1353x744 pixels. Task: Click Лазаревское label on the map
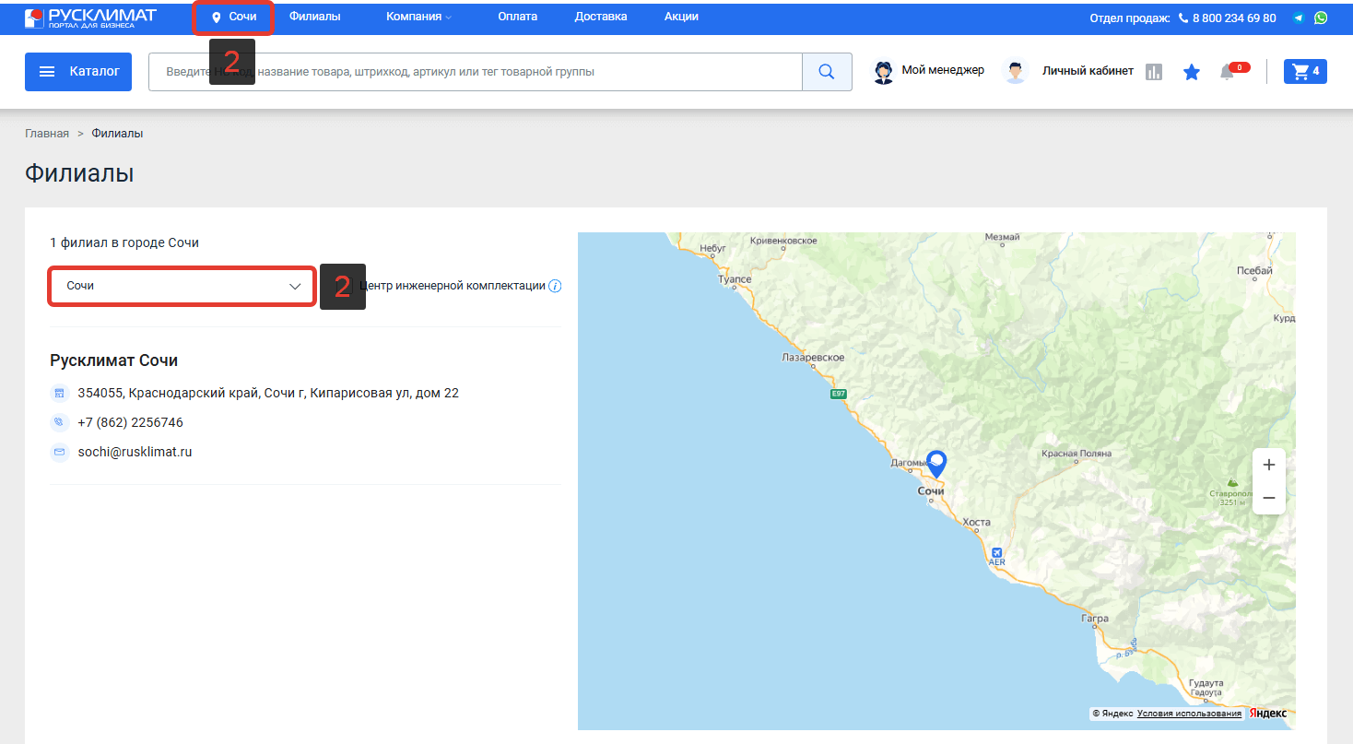813,357
